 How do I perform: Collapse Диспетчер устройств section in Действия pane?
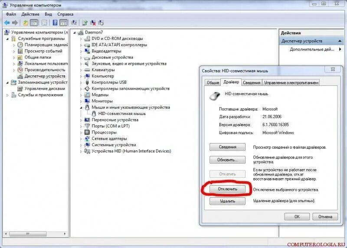[340, 41]
